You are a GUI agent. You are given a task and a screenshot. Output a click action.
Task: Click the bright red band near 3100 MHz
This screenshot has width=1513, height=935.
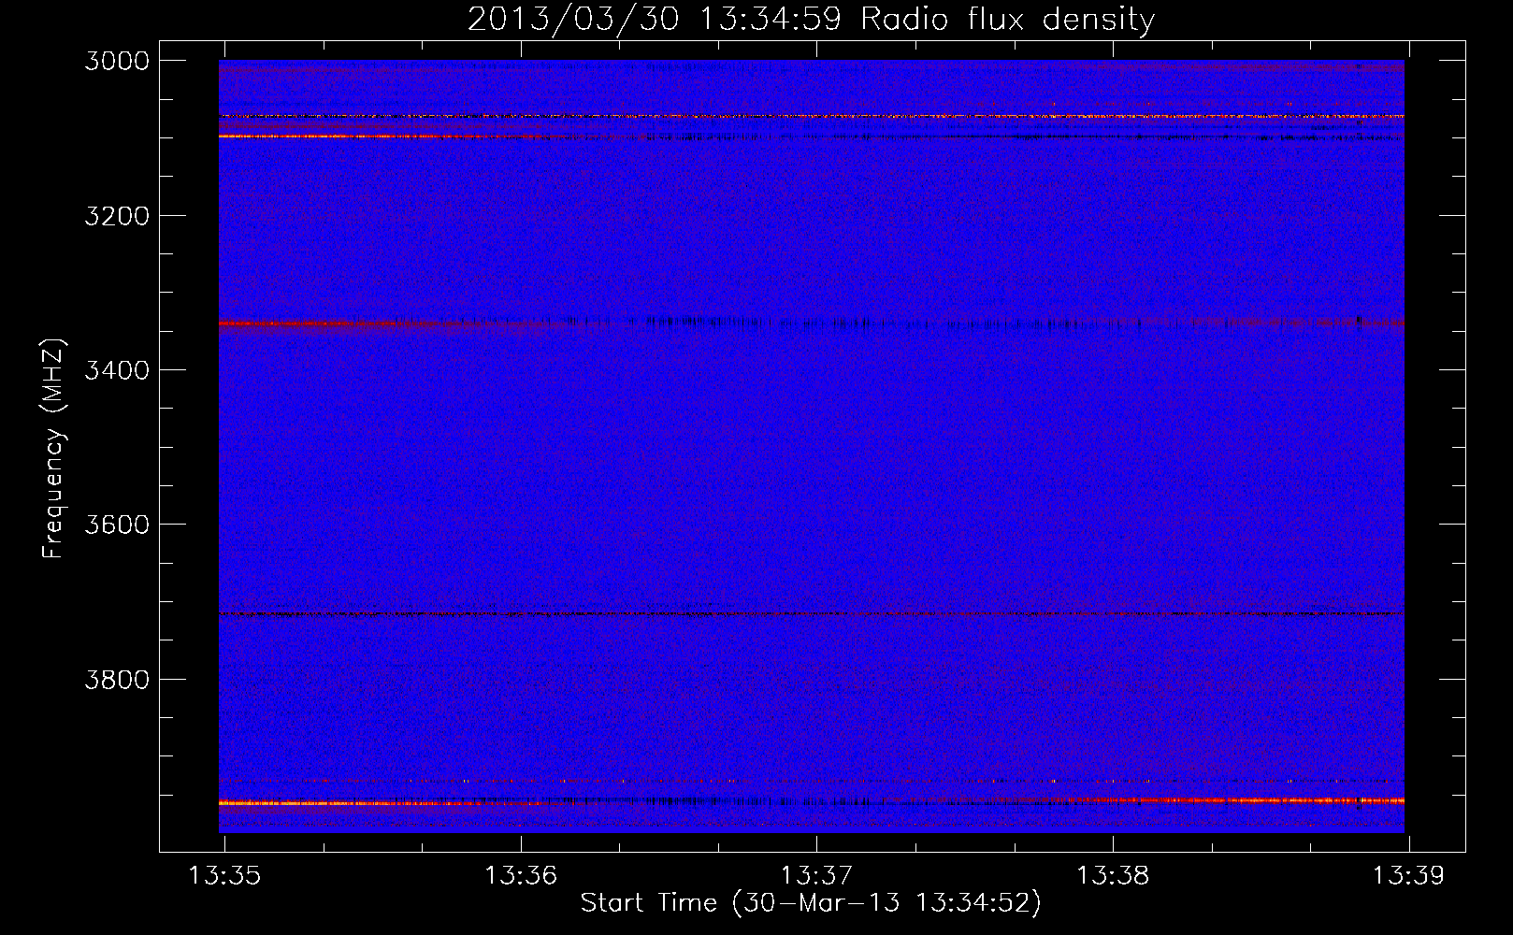point(393,137)
